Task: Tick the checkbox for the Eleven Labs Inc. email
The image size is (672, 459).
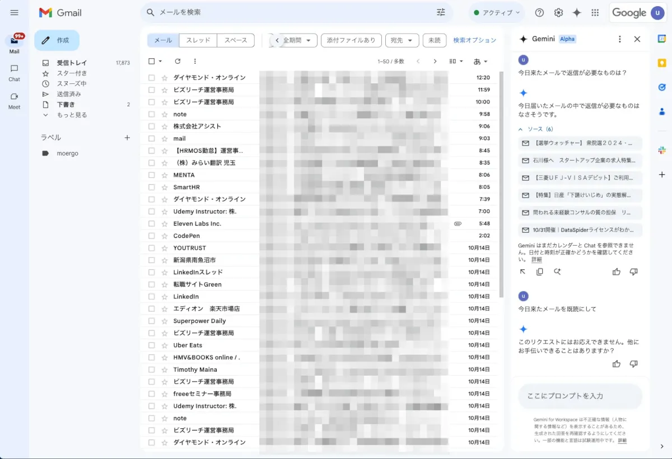Action: (x=151, y=223)
